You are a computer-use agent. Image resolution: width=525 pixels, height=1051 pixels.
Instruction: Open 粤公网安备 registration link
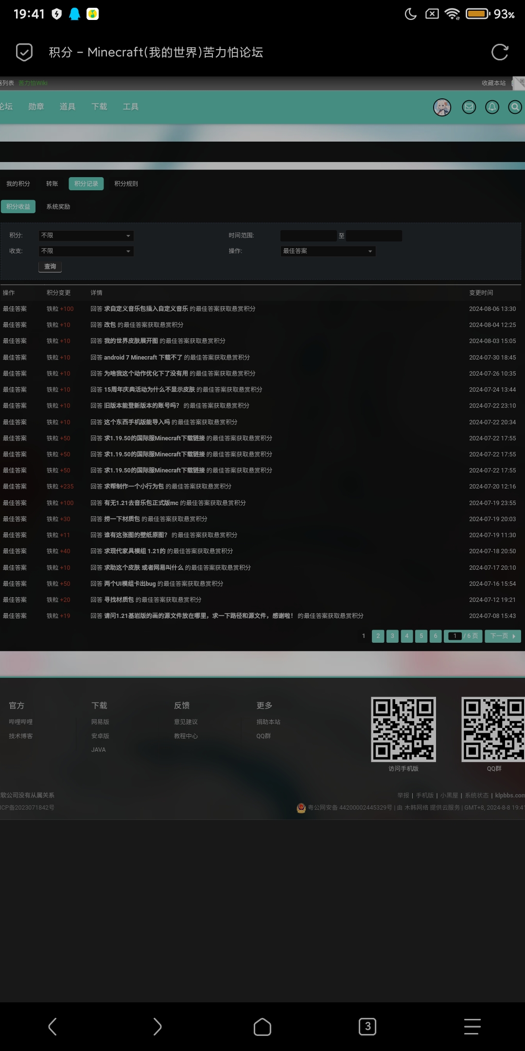tap(350, 807)
